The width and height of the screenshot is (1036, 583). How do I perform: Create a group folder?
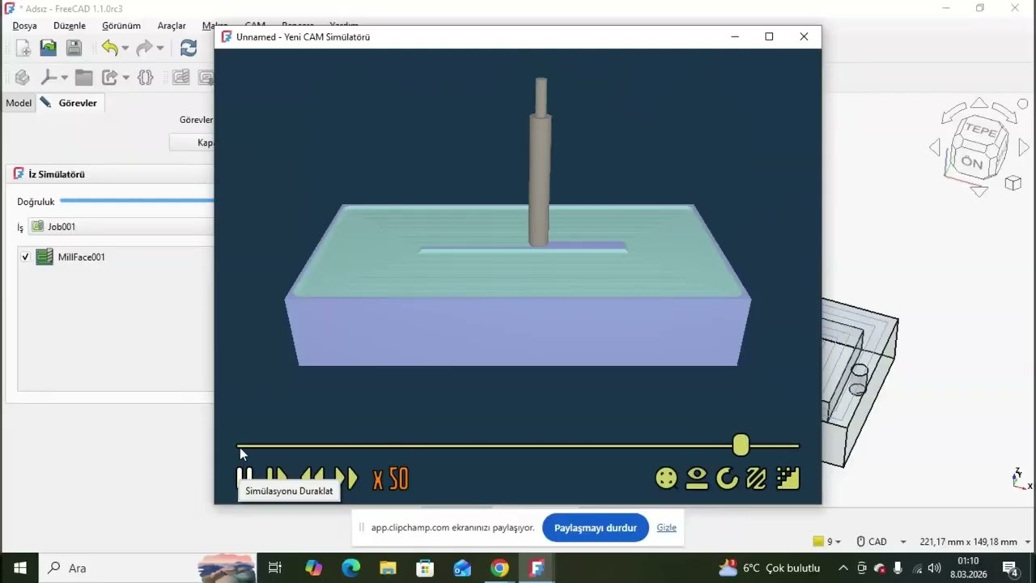[83, 78]
